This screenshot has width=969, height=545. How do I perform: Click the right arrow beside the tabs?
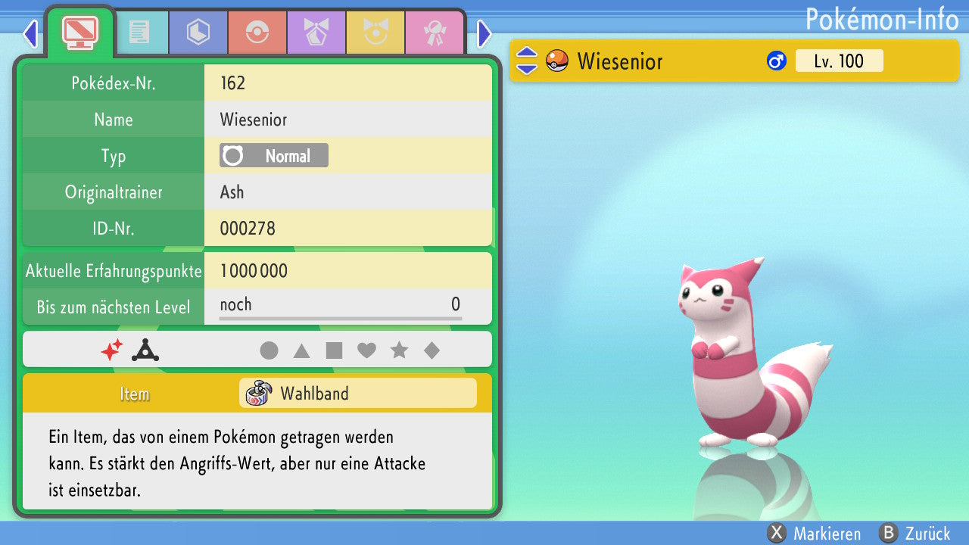click(x=484, y=33)
